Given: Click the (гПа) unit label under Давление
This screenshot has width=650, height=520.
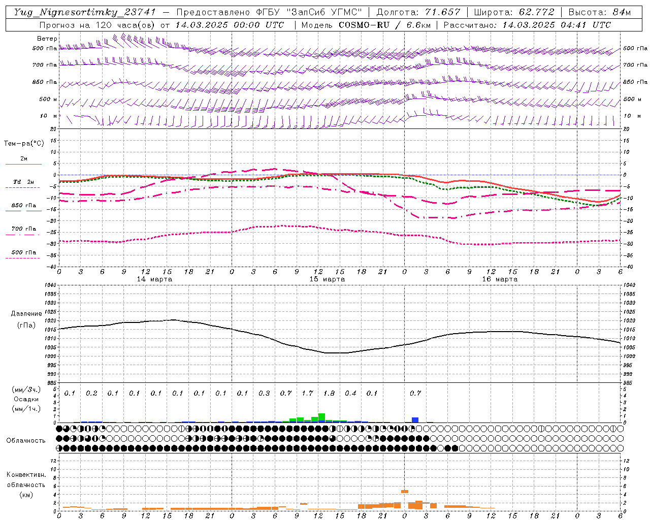Looking at the screenshot, I should [x=26, y=326].
